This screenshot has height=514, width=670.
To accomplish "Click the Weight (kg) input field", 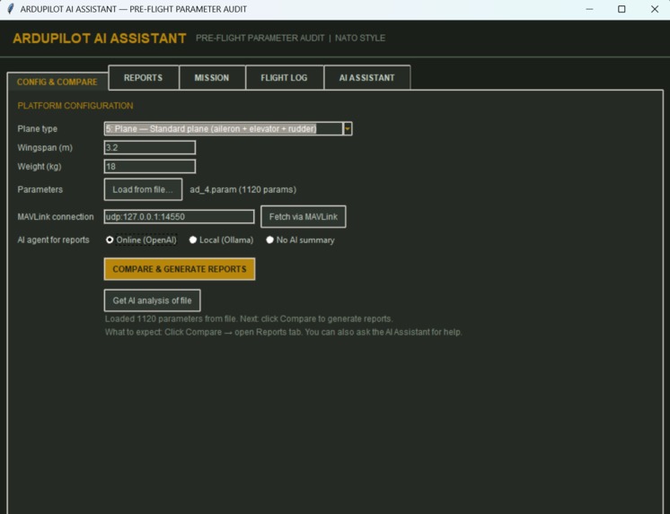I will pyautogui.click(x=150, y=166).
